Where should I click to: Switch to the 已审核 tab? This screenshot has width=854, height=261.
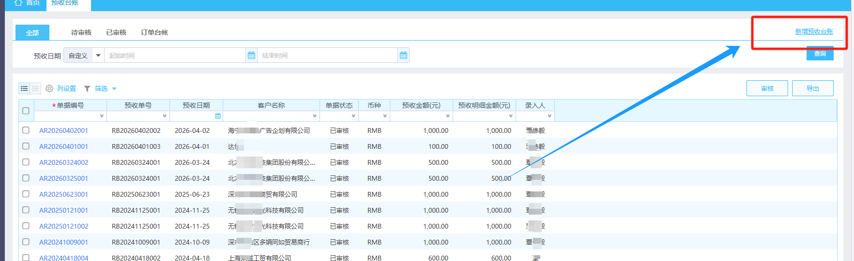[x=116, y=32]
